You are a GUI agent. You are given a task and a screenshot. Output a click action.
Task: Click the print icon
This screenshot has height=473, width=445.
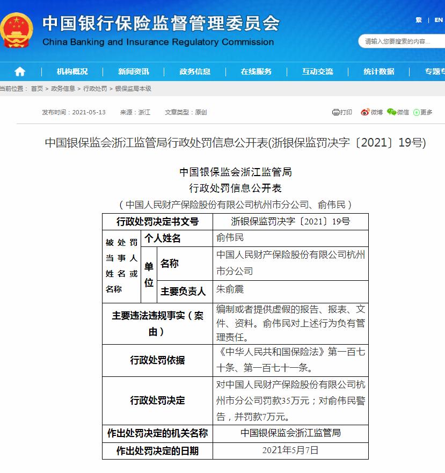point(336,112)
